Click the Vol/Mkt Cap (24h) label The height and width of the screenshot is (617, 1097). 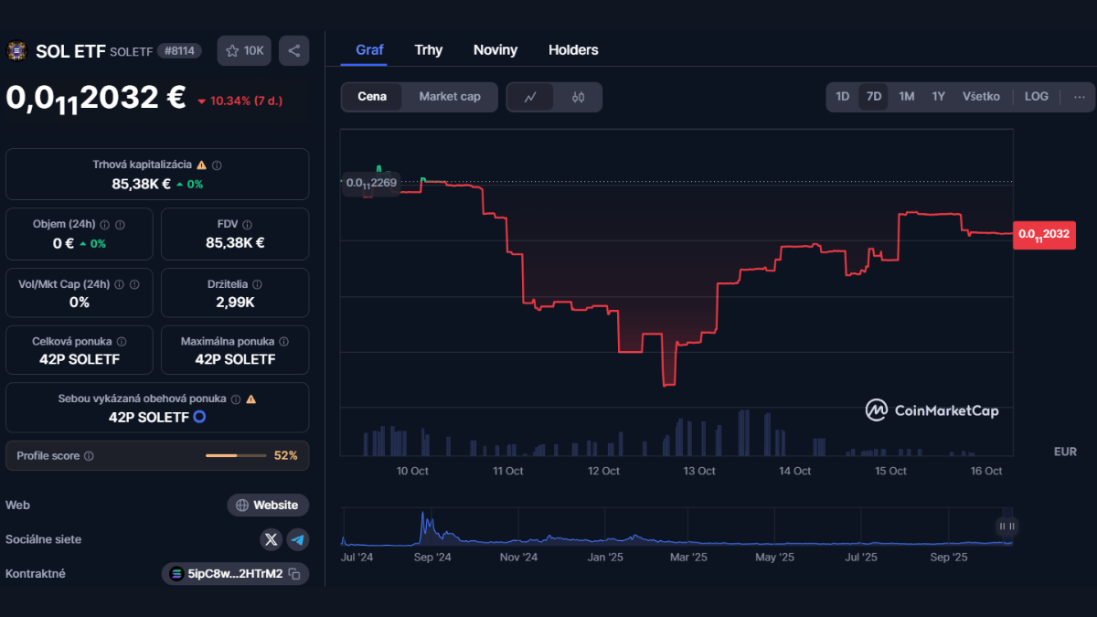tap(64, 284)
